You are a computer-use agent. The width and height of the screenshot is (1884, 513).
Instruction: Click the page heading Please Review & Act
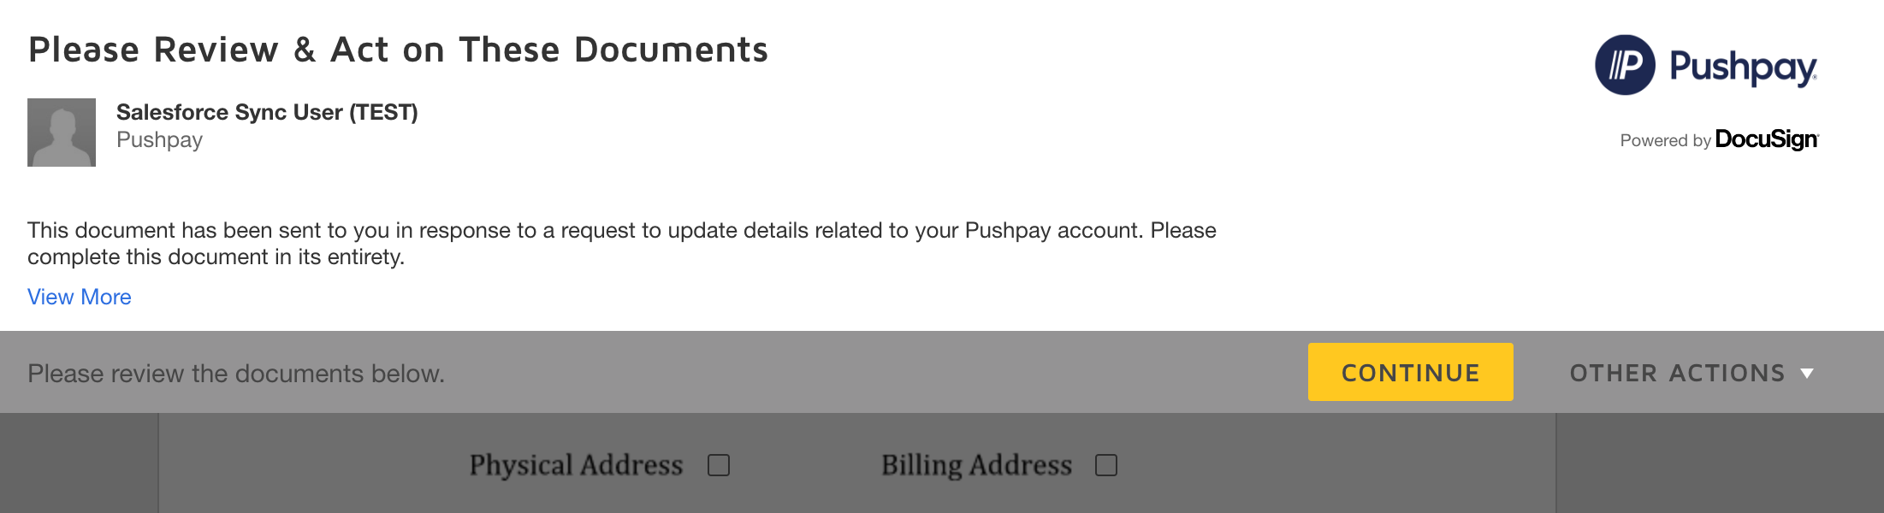pos(397,49)
